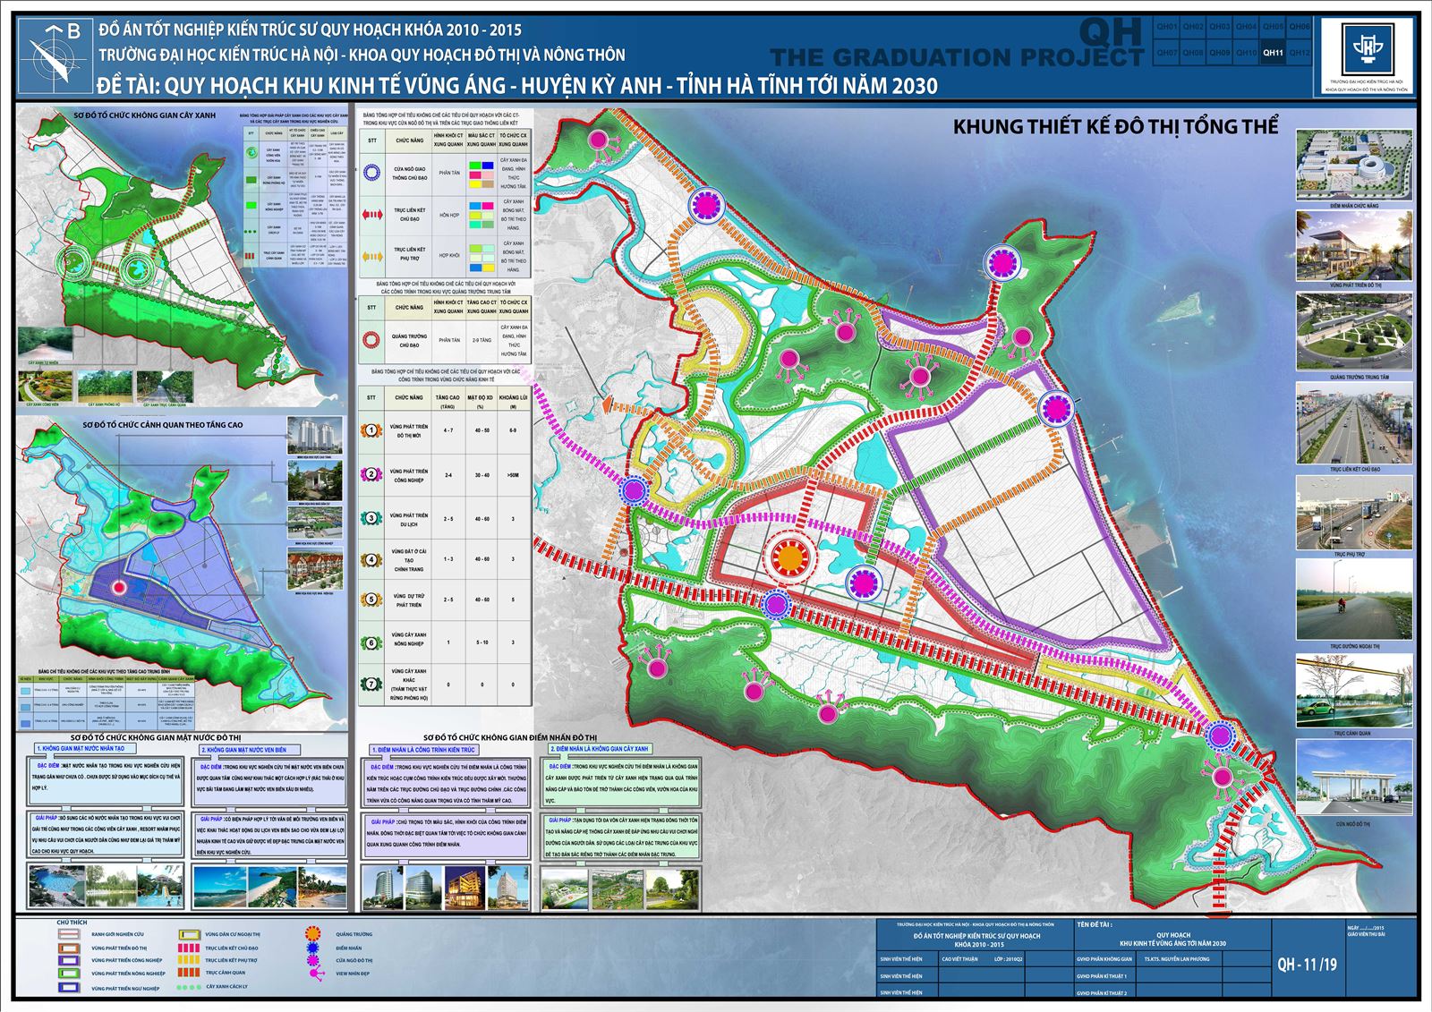
Task: Click the red double-arrow 'Trục liên kết chủ đạo' icon
Action: tap(372, 215)
